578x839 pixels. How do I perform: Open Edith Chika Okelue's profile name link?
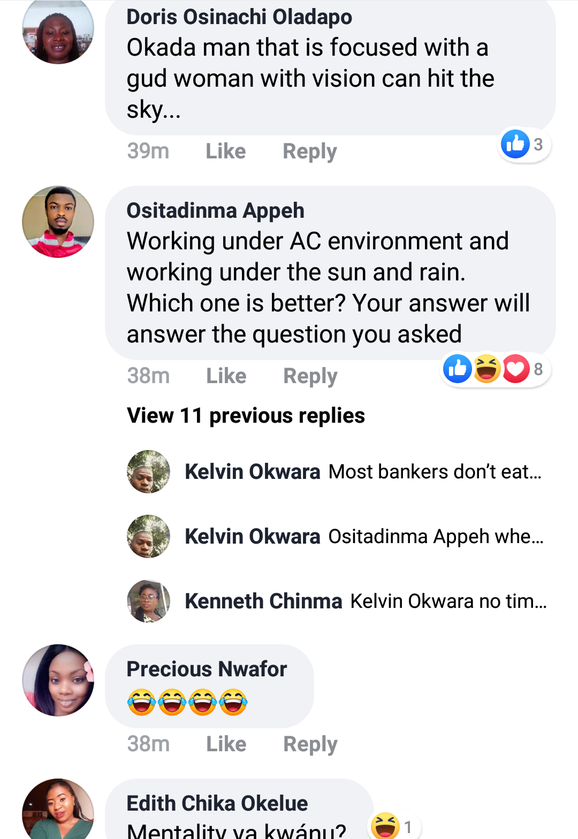217,803
